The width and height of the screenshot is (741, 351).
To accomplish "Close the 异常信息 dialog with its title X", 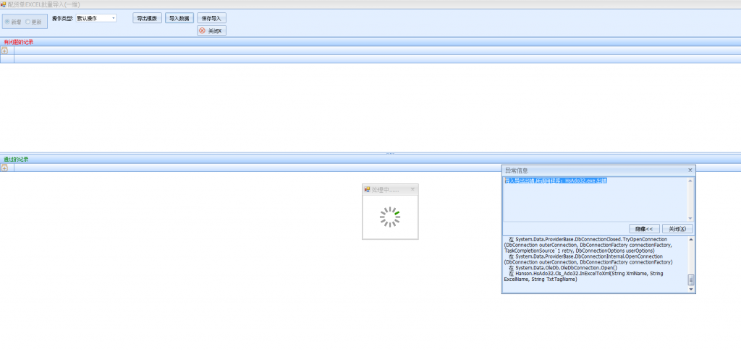I will tap(690, 170).
